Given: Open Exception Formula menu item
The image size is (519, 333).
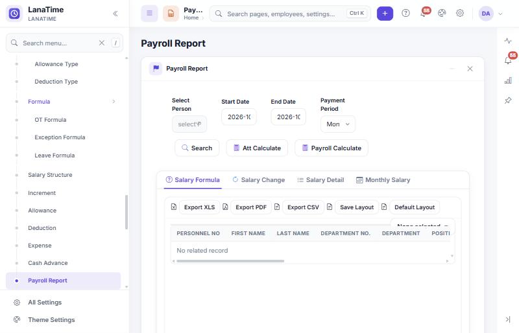Looking at the screenshot, I should pyautogui.click(x=60, y=137).
